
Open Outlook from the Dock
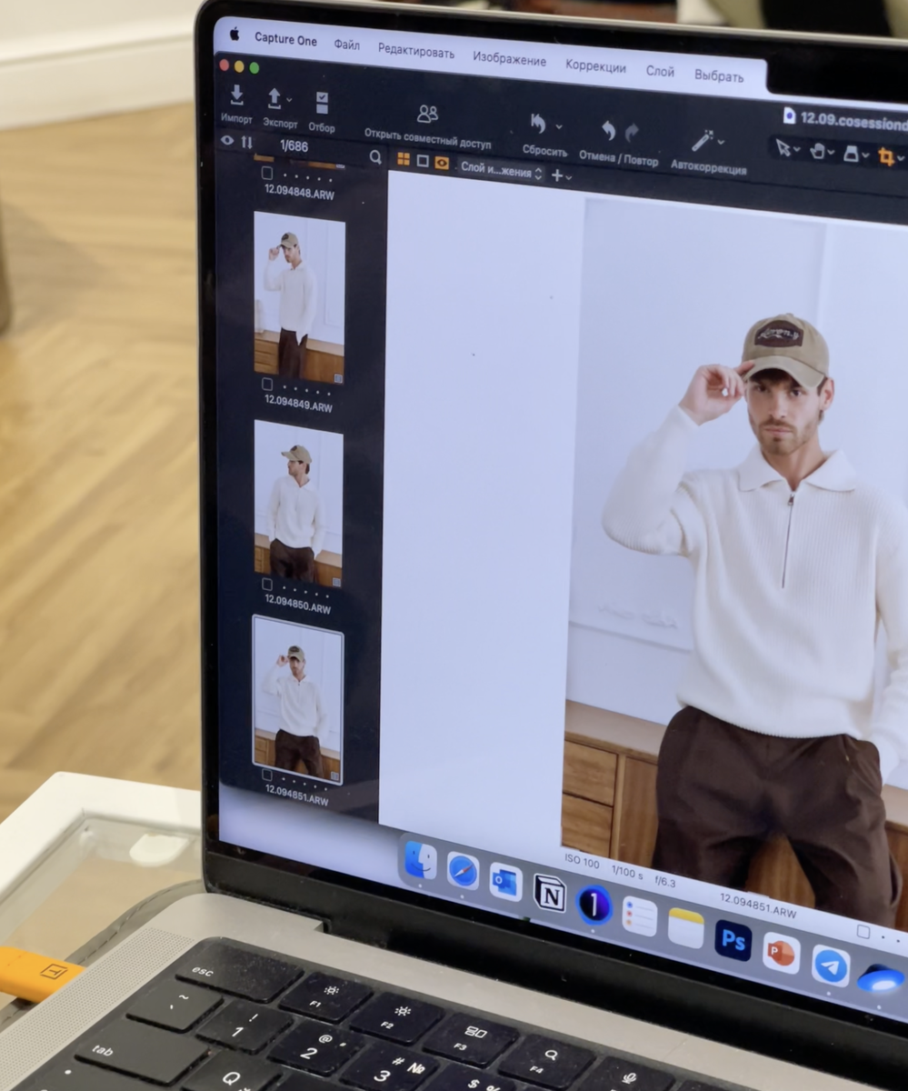pos(505,882)
